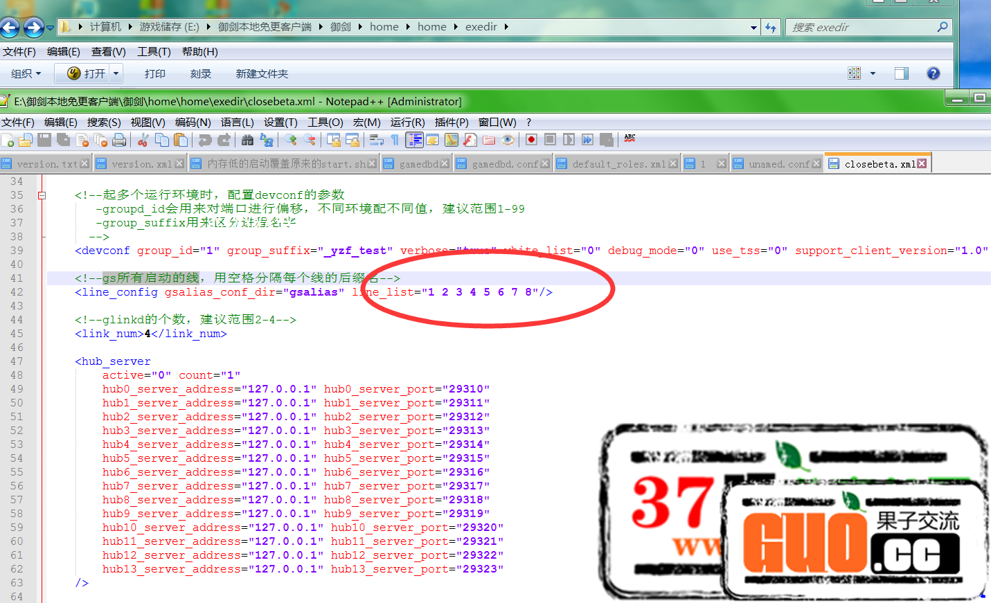Click the Spell Check ABC icon
The width and height of the screenshot is (991, 603).
click(x=630, y=138)
